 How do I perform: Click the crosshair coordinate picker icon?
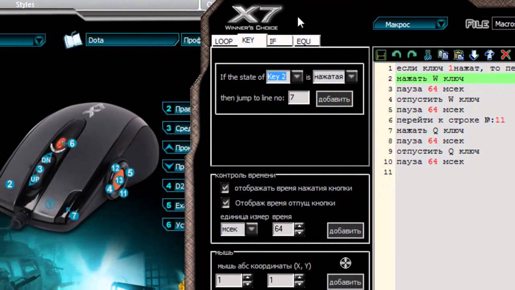coord(346,263)
